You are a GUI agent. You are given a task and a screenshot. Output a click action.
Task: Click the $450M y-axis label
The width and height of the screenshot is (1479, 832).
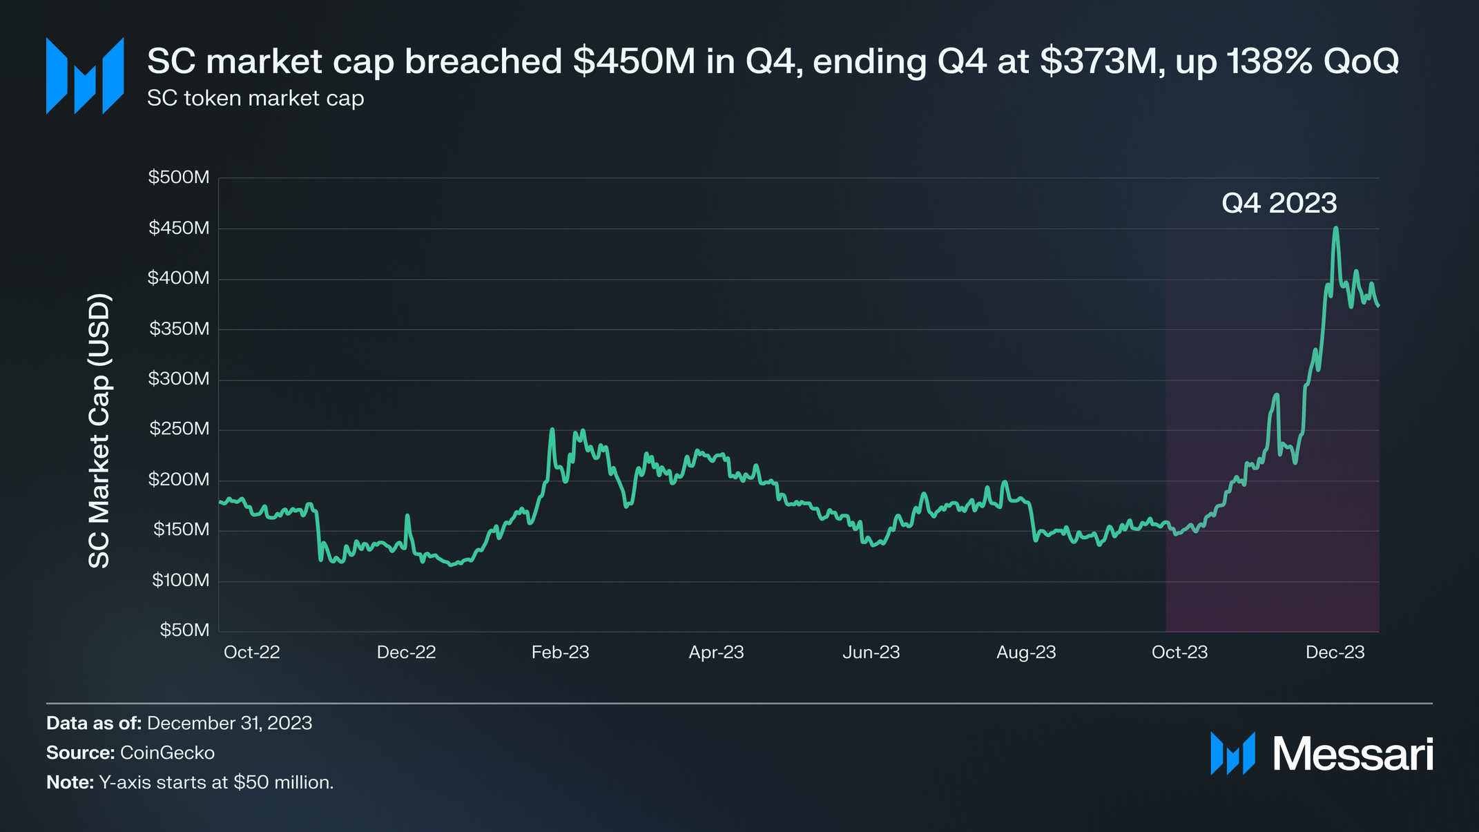[x=179, y=228]
